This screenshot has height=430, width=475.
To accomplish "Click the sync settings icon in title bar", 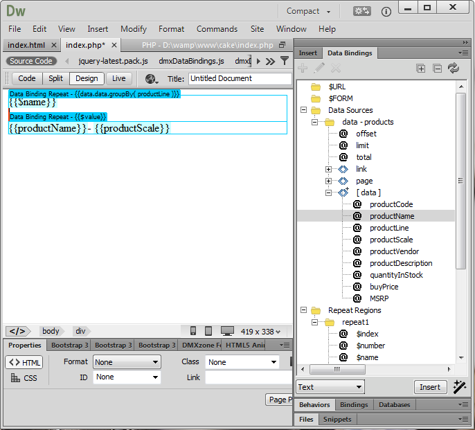I will click(x=361, y=12).
